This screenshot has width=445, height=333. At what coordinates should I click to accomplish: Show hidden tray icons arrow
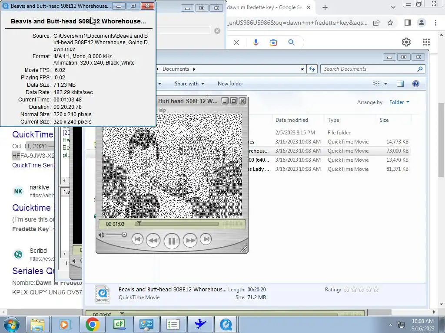point(391,325)
